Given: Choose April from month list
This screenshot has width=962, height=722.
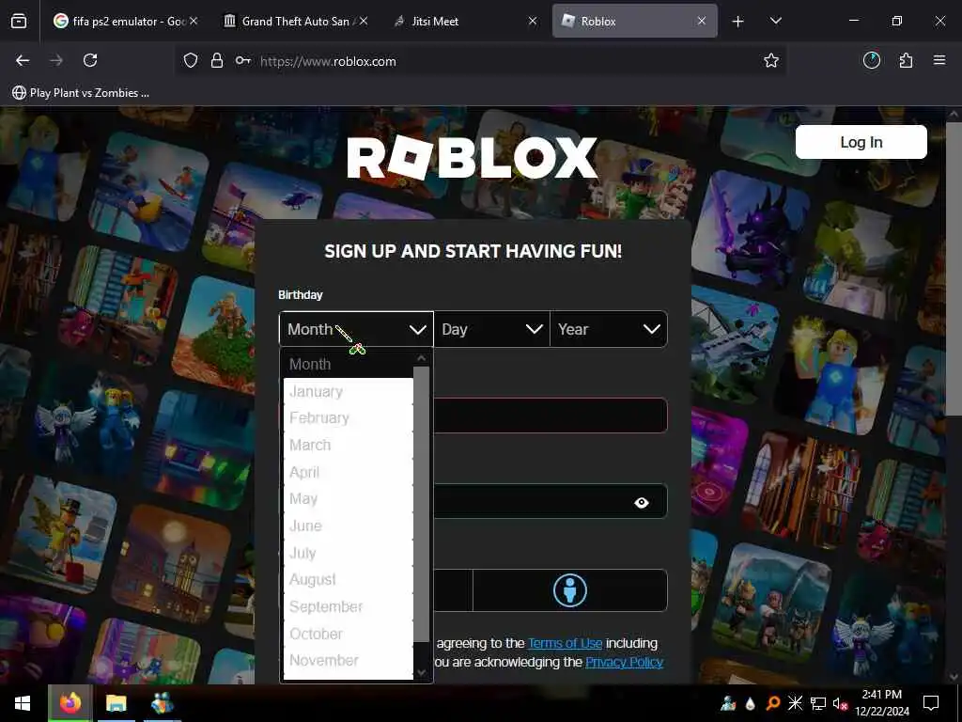Looking at the screenshot, I should (348, 472).
